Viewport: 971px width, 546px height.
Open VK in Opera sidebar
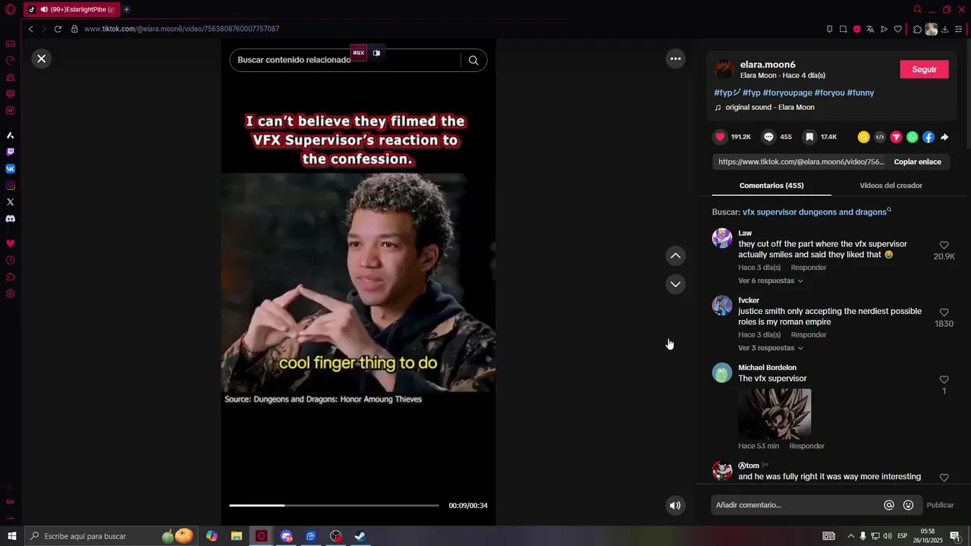11,168
